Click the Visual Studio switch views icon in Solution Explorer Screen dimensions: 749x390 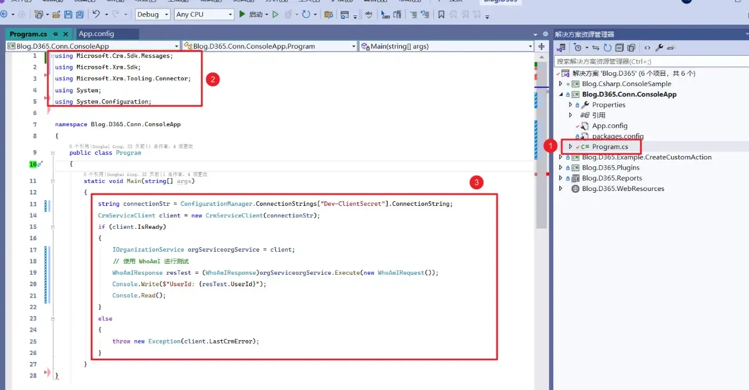(561, 48)
